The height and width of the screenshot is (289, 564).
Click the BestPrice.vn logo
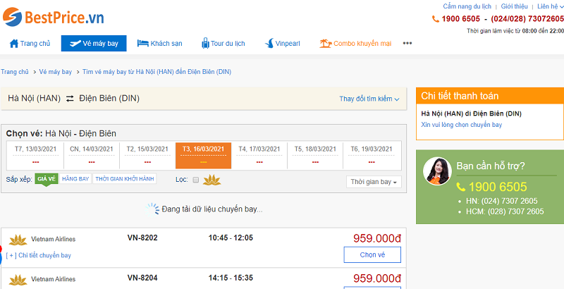coord(54,17)
